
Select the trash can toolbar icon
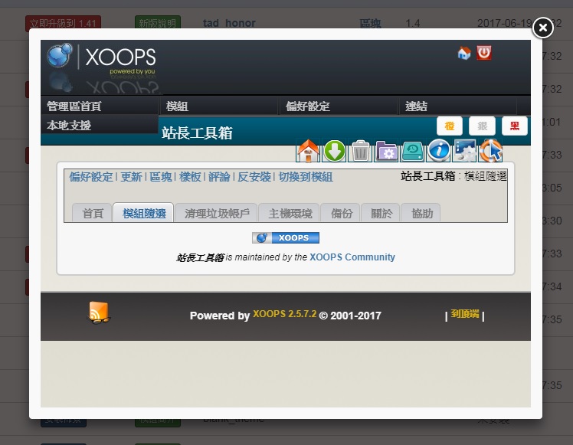click(360, 150)
